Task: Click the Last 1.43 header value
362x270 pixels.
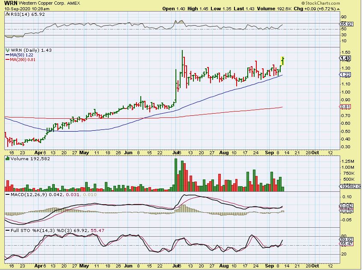Action: pyautogui.click(x=244, y=9)
